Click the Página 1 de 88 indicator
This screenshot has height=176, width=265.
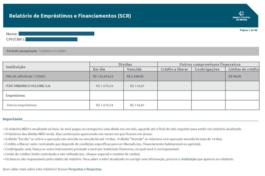[248, 30]
